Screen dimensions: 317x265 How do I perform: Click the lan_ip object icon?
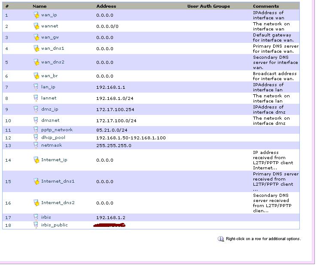click(x=37, y=87)
